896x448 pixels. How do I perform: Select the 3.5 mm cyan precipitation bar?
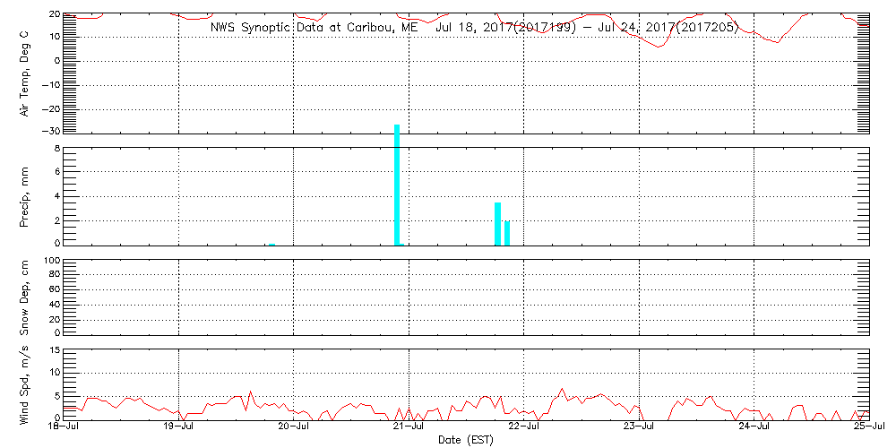pos(497,223)
